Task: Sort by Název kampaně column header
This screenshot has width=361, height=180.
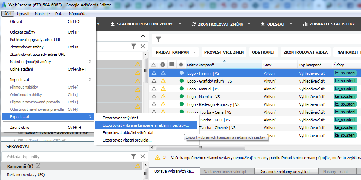Action: click(x=224, y=65)
